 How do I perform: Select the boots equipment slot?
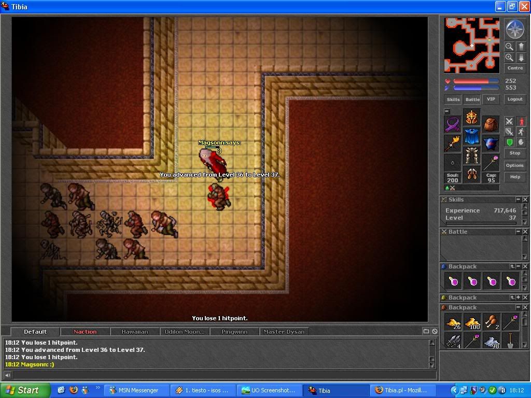pyautogui.click(x=471, y=175)
